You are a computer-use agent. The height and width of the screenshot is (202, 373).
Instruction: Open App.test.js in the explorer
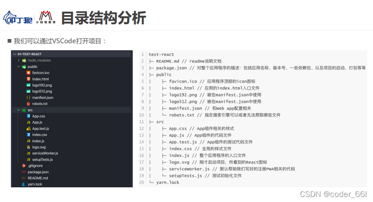point(41,129)
